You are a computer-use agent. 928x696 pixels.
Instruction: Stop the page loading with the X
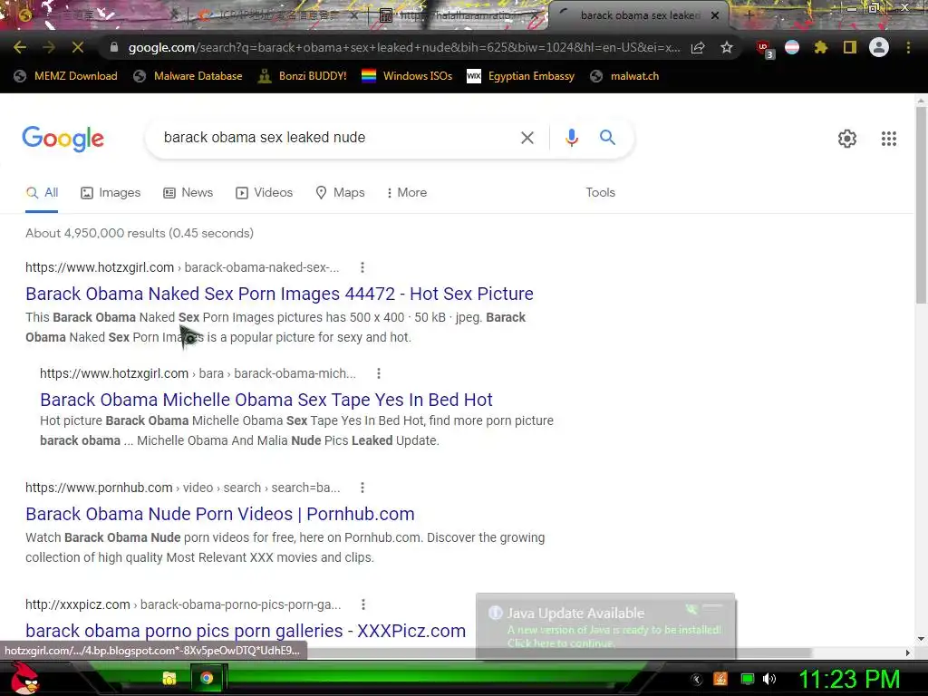click(78, 47)
